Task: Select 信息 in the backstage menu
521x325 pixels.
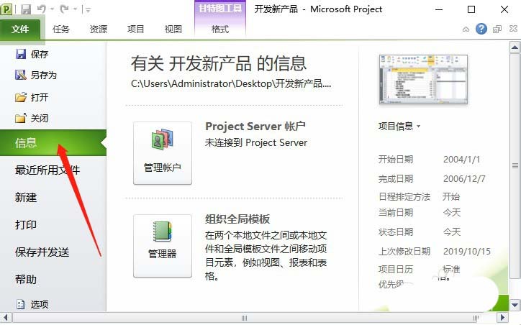Action: pyautogui.click(x=53, y=143)
